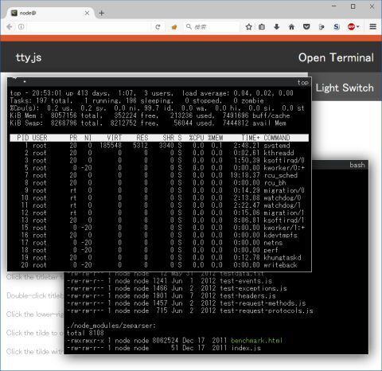Click the bash terminal window title label

pyautogui.click(x=357, y=165)
